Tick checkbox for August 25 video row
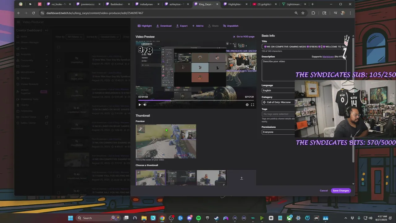Screen dimensions: 396x223 (58, 77)
